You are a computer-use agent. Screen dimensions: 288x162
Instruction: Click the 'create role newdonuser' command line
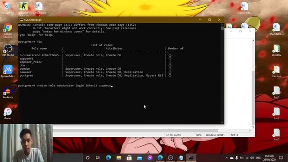pyautogui.click(x=65, y=85)
